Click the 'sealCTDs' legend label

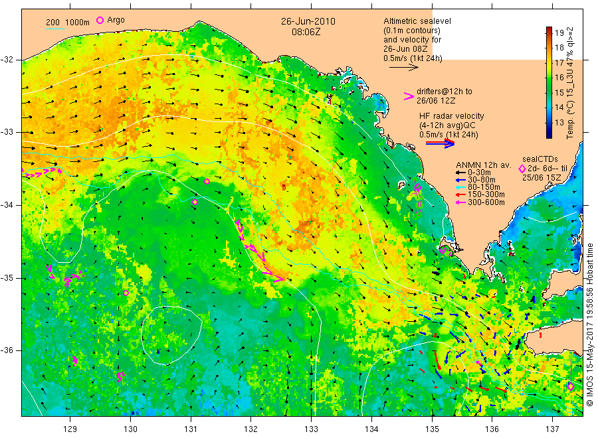point(540,159)
